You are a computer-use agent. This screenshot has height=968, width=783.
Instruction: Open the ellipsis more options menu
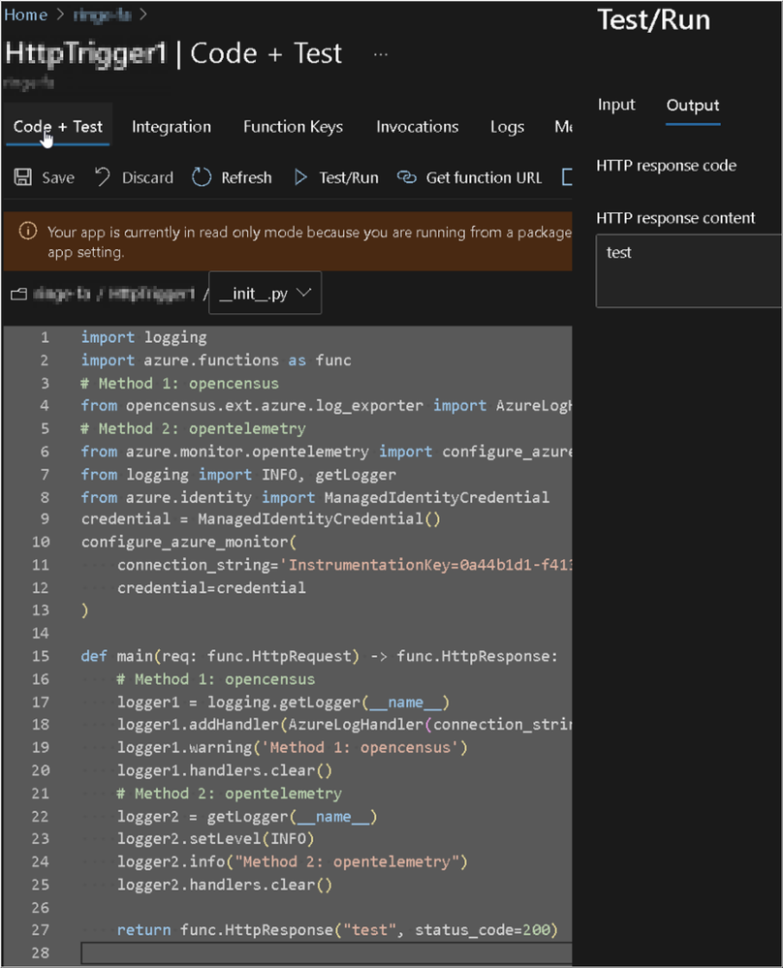click(381, 54)
